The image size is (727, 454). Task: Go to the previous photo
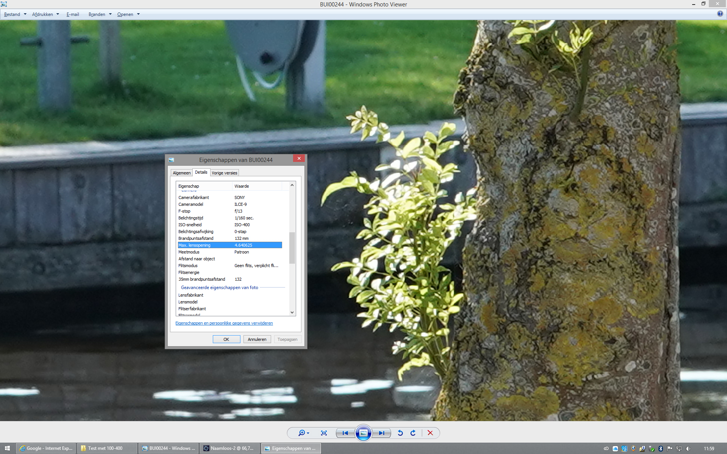coord(345,433)
